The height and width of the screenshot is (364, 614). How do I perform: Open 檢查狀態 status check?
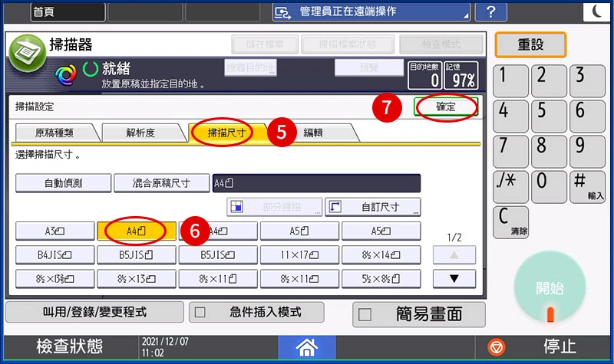(70, 346)
